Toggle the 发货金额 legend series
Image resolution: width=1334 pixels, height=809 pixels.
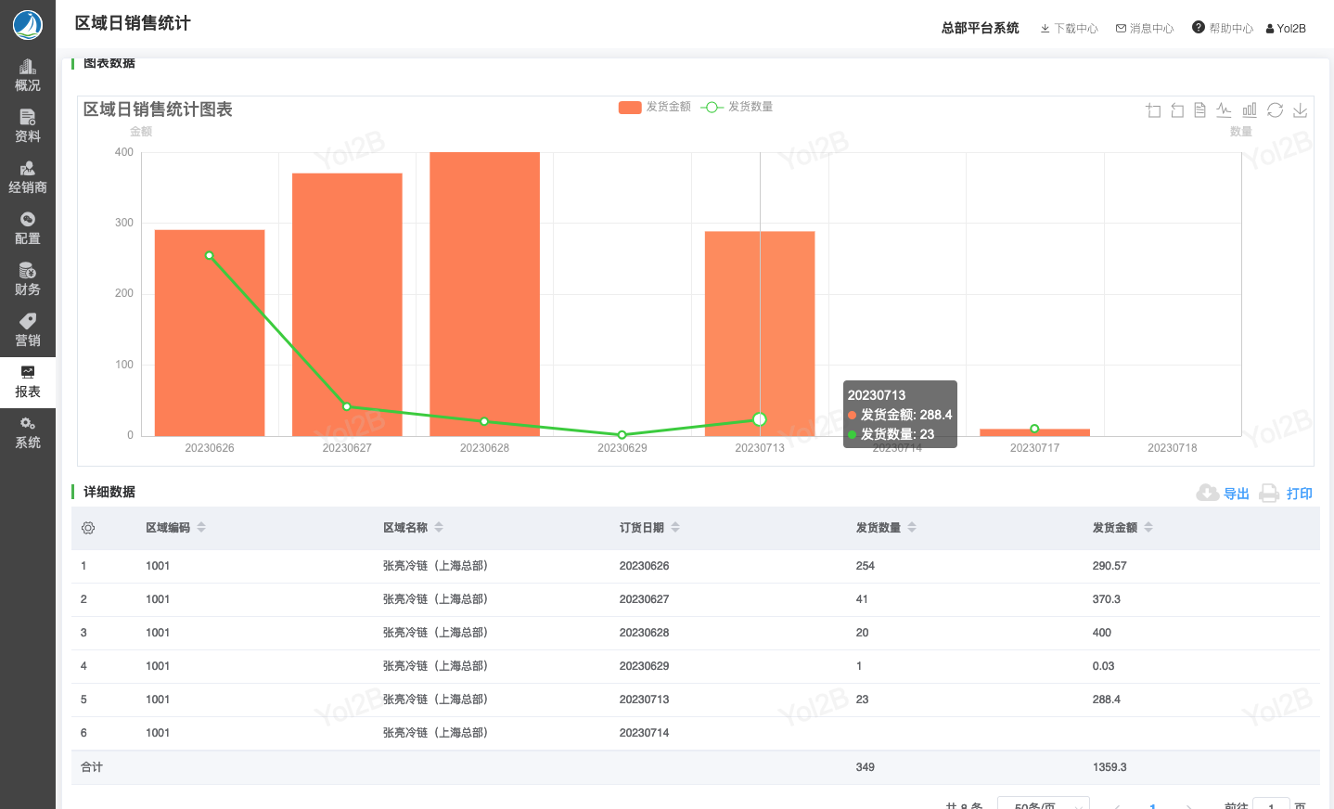pyautogui.click(x=655, y=107)
